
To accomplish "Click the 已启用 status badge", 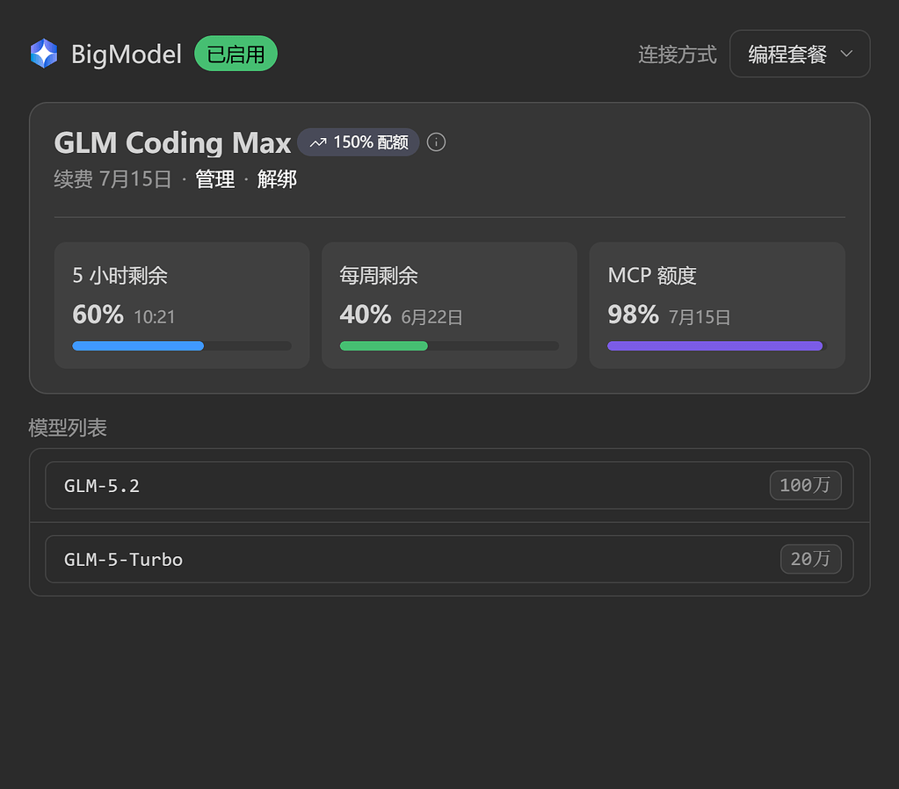I will pos(236,54).
